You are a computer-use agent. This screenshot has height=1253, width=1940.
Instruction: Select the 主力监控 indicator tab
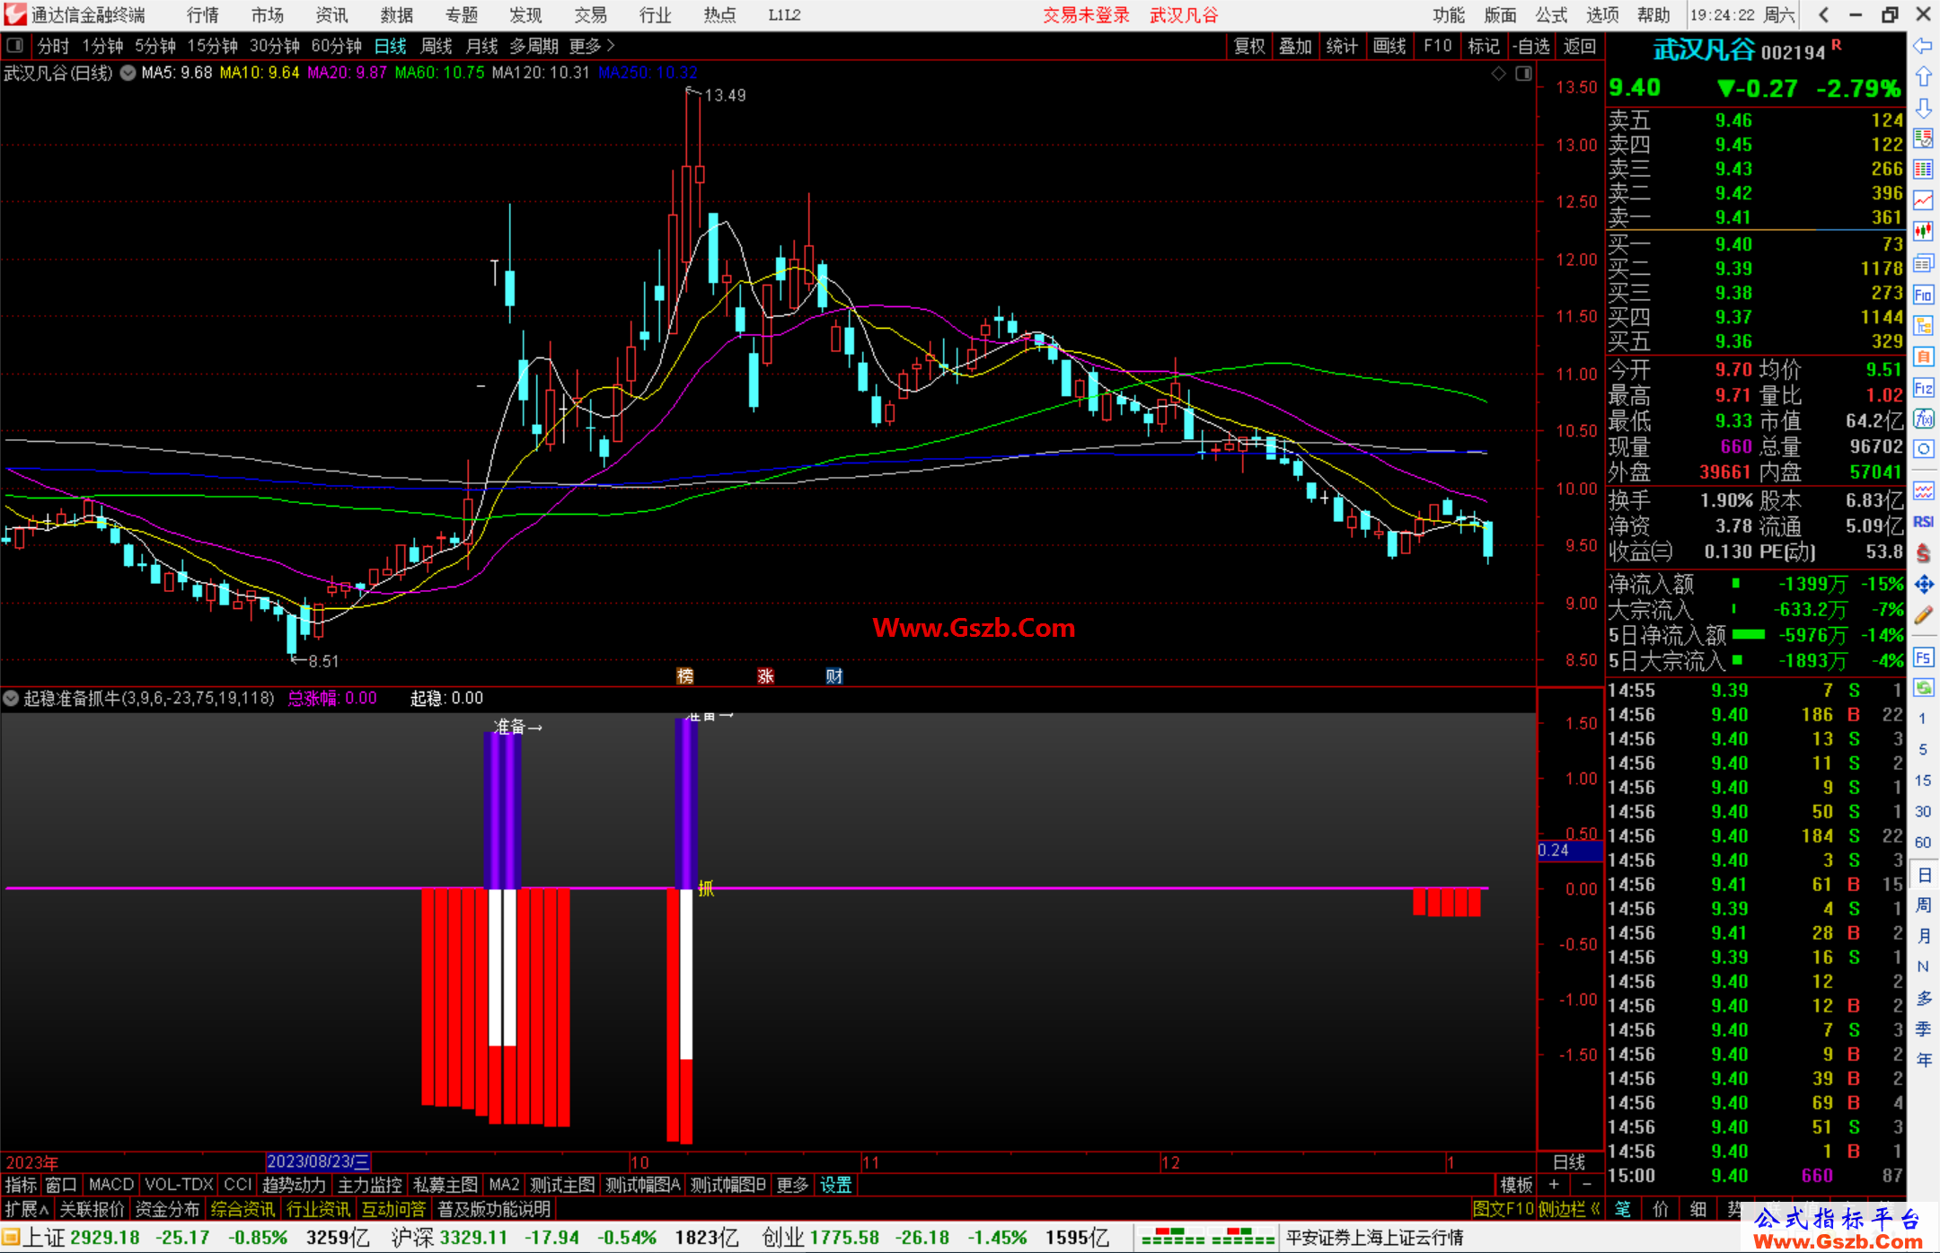click(x=369, y=1185)
